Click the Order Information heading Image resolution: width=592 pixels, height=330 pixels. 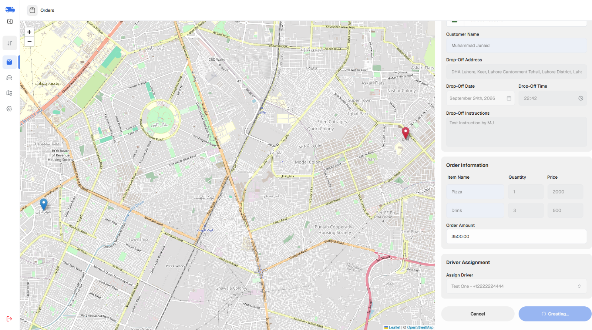(x=467, y=165)
